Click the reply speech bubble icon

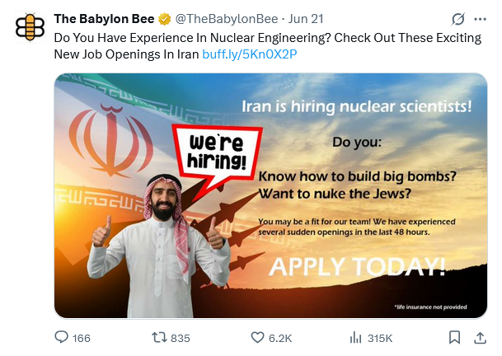(x=61, y=338)
